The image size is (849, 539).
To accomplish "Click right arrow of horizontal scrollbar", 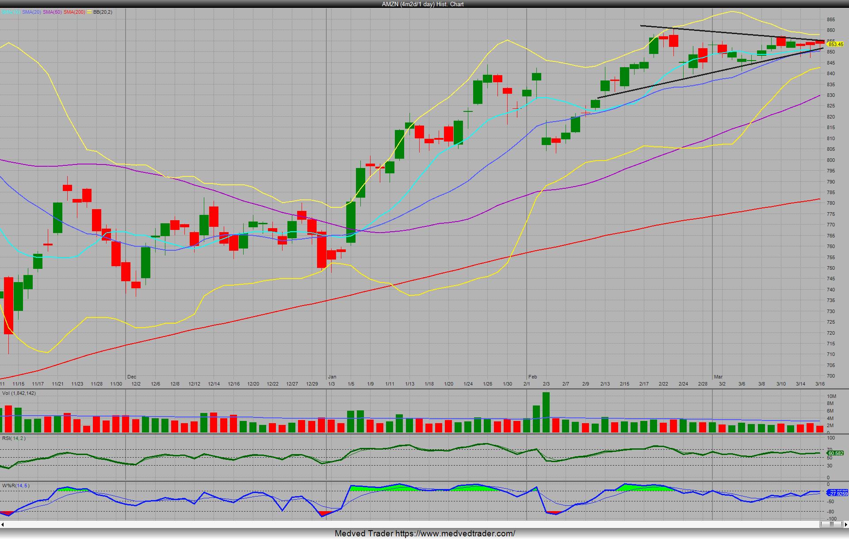I will tap(845, 524).
